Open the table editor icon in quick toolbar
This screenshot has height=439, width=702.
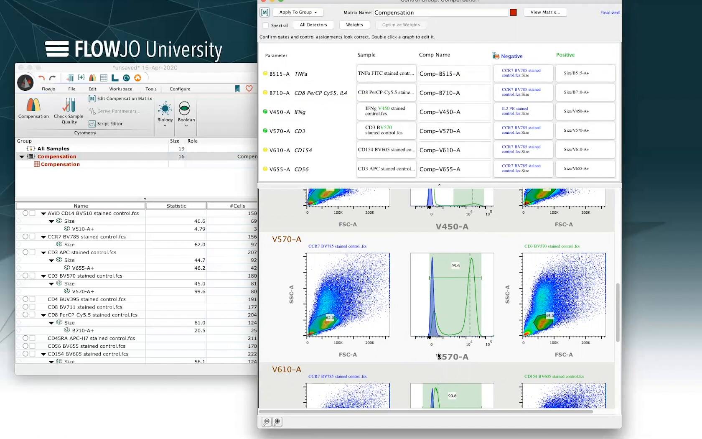click(104, 78)
